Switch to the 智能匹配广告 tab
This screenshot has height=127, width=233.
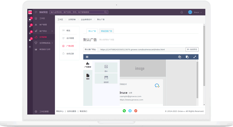[107, 31]
